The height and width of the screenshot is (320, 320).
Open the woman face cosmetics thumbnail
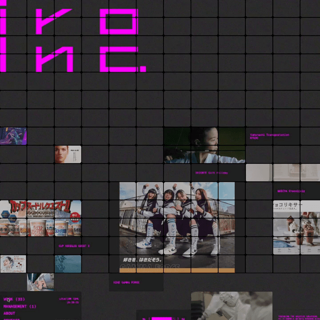[x=68, y=154]
